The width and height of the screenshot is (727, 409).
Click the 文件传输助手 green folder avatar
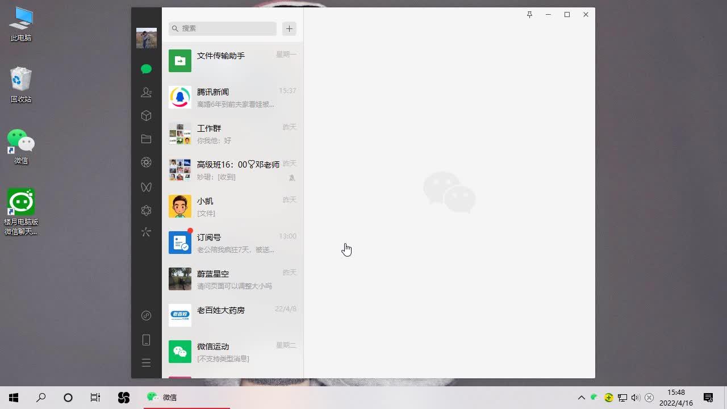tap(180, 61)
